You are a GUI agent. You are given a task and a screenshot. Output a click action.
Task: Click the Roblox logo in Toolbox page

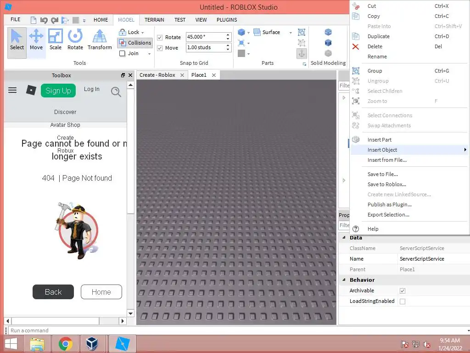(x=31, y=90)
